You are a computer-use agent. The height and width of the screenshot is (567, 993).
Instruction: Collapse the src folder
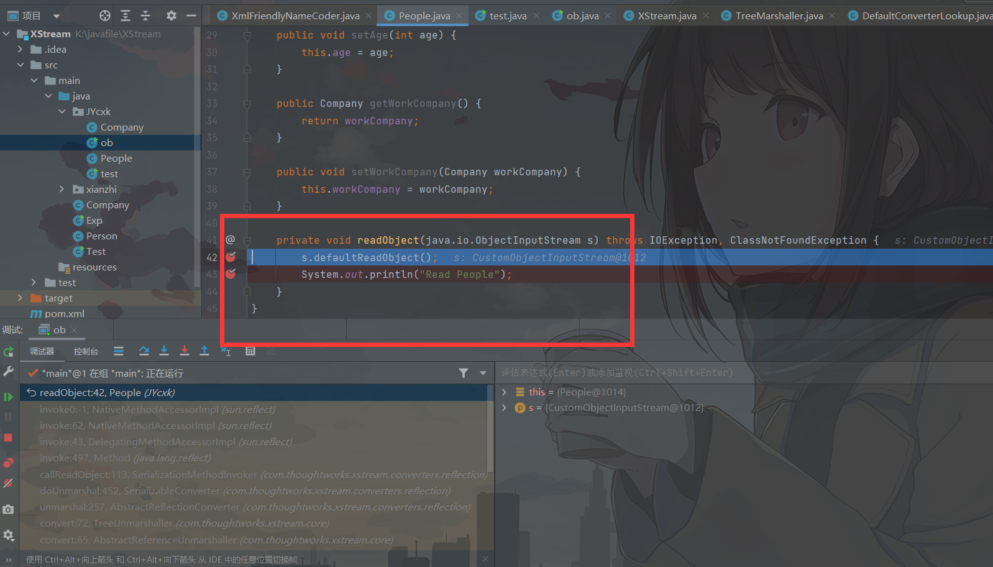20,65
